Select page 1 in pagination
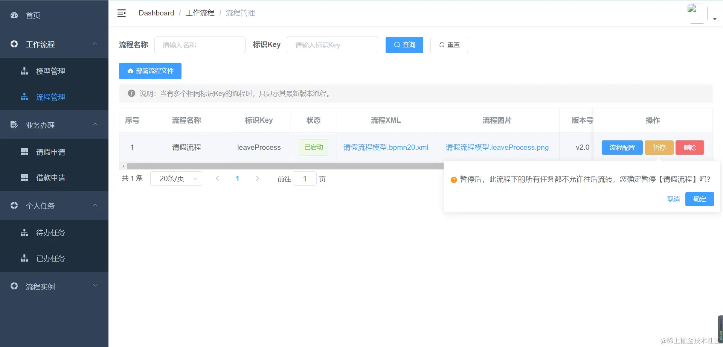Image resolution: width=723 pixels, height=347 pixels. (x=238, y=178)
